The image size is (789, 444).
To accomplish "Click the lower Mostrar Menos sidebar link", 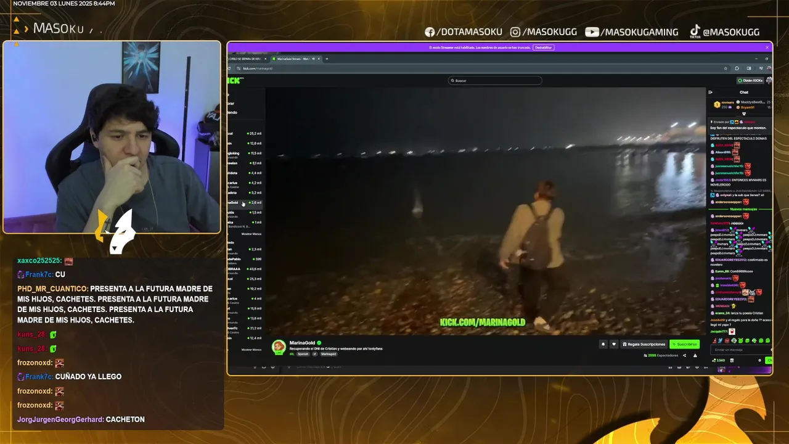I will [251, 350].
